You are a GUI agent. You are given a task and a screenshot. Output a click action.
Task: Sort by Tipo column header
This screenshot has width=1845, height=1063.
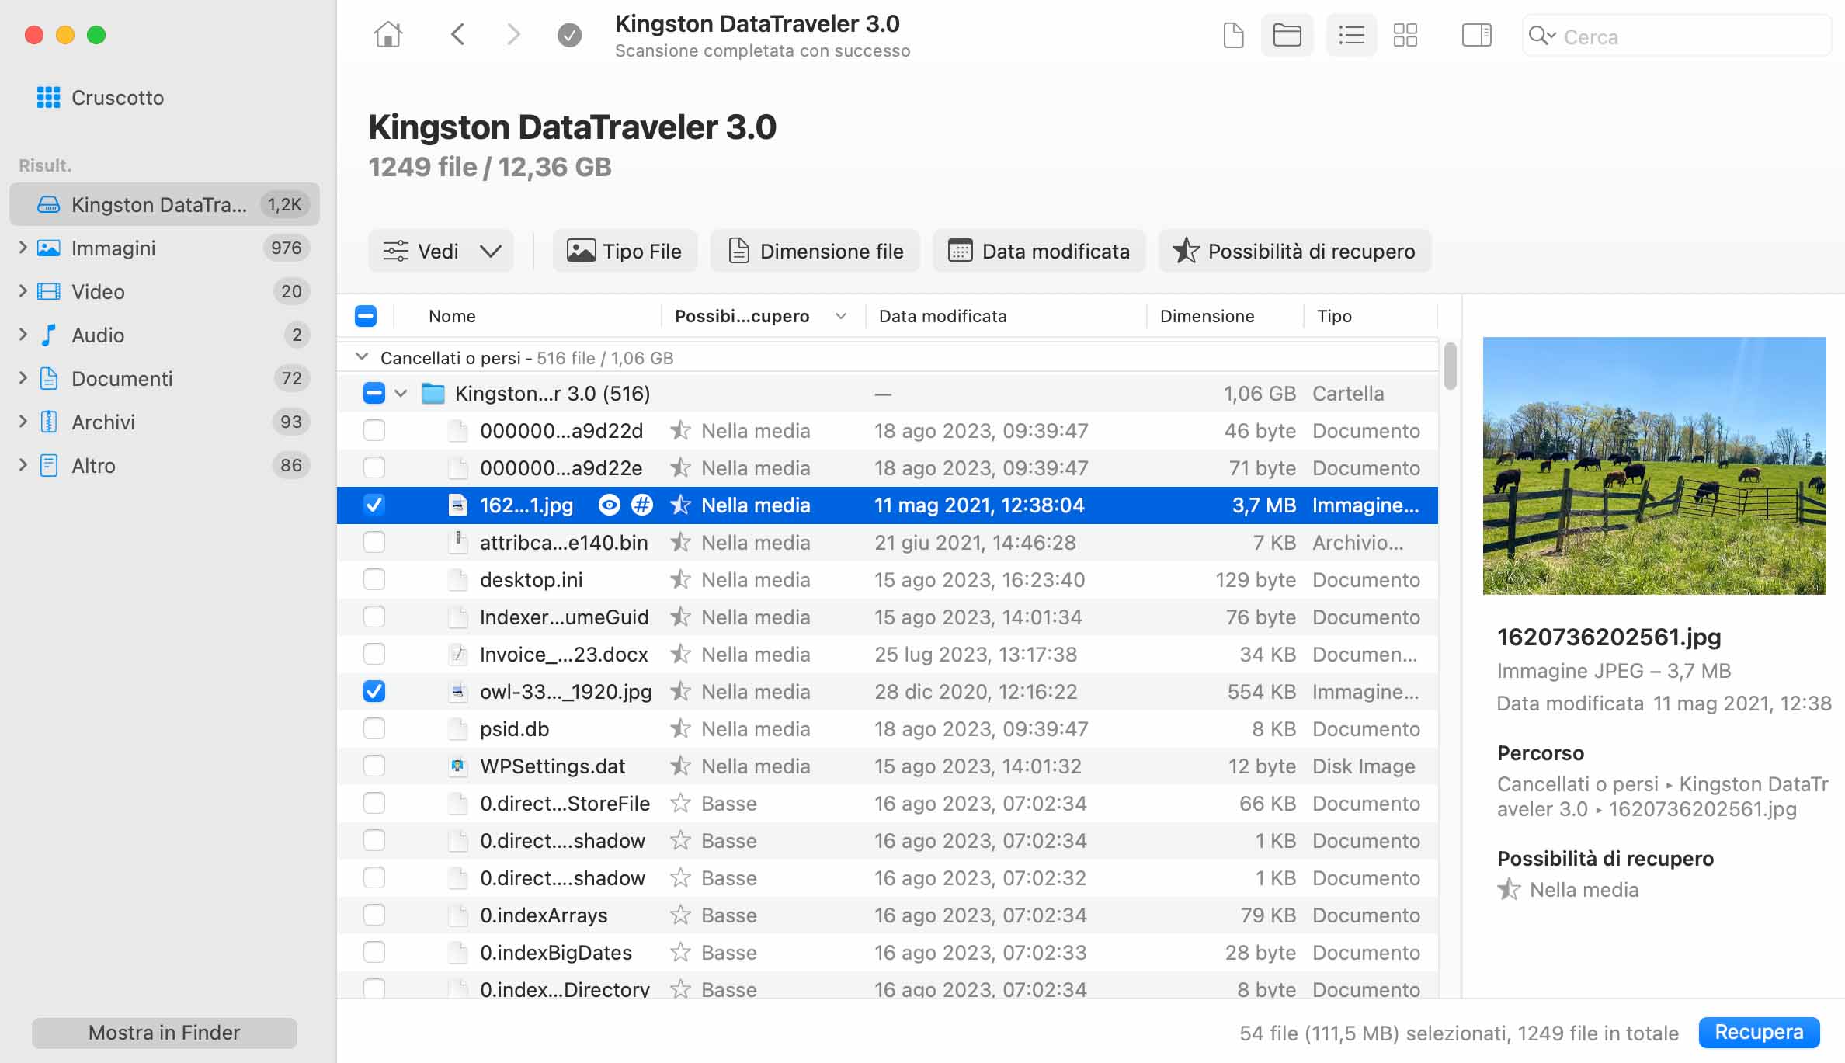[x=1334, y=316]
